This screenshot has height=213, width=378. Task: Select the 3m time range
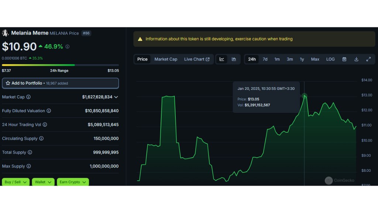point(290,59)
